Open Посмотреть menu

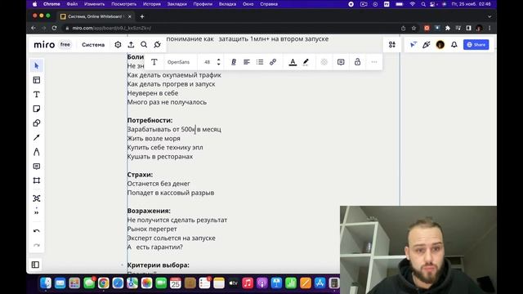click(x=123, y=4)
